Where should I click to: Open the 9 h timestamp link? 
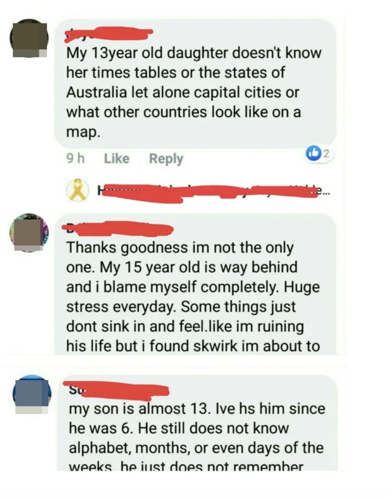click(x=75, y=159)
